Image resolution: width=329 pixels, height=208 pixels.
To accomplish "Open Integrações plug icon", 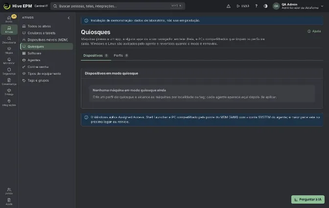I will tap(9, 103).
